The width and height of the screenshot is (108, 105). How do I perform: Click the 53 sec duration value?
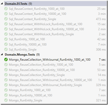click(x=101, y=70)
